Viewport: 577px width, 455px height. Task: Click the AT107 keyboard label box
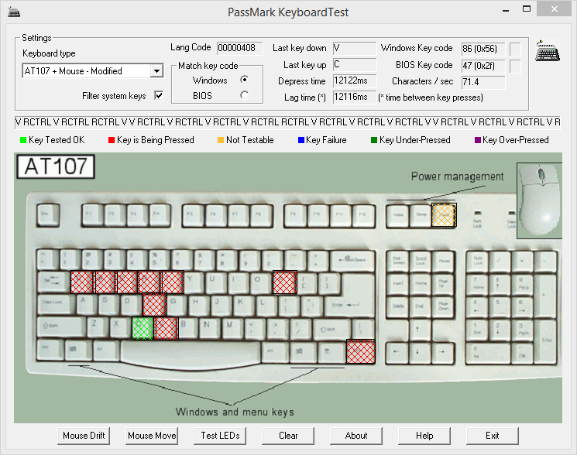56,166
